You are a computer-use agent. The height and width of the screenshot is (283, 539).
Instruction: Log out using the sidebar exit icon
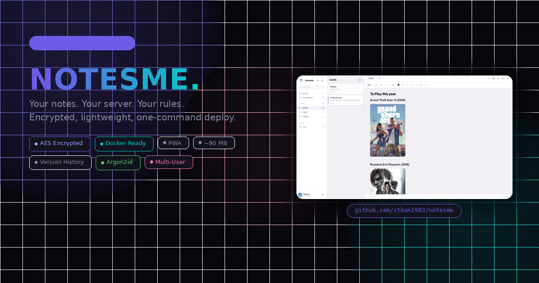323,195
